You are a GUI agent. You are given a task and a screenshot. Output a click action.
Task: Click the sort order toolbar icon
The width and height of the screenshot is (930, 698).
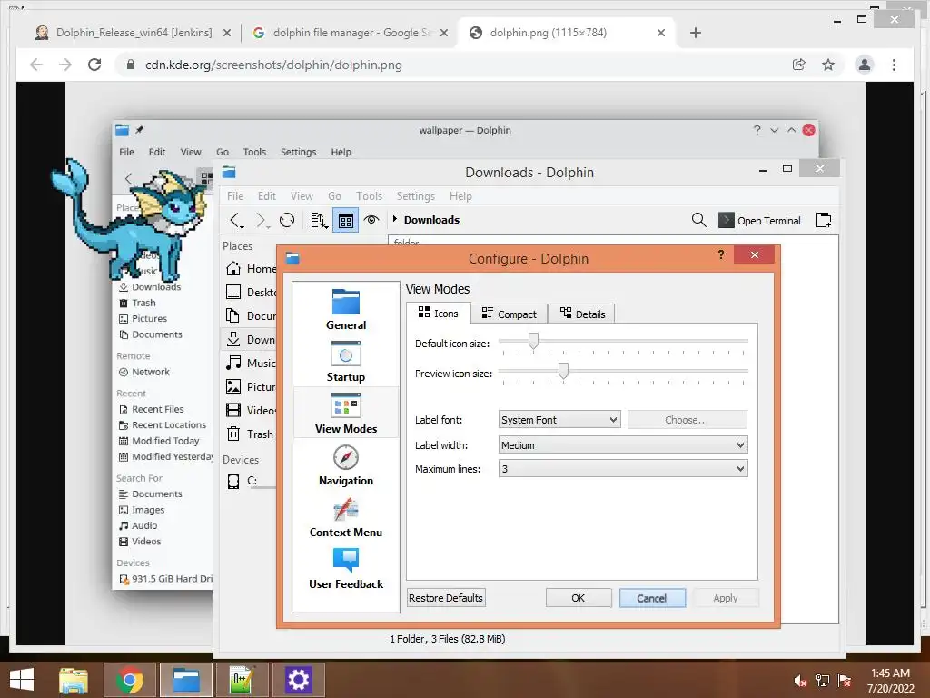(319, 220)
